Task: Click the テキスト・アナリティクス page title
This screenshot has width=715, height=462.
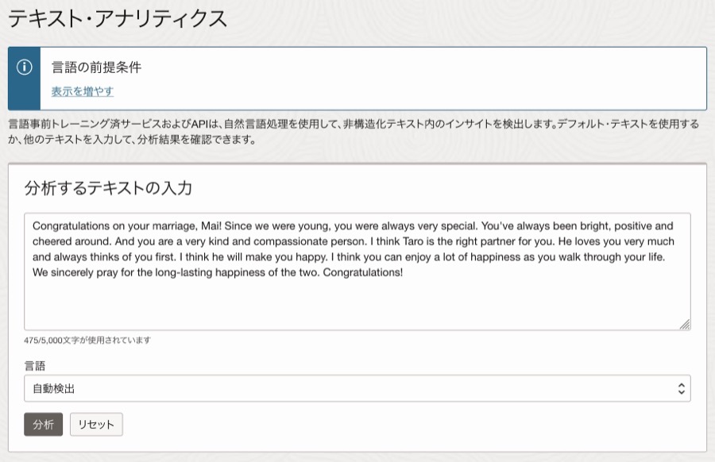Action: click(x=118, y=18)
